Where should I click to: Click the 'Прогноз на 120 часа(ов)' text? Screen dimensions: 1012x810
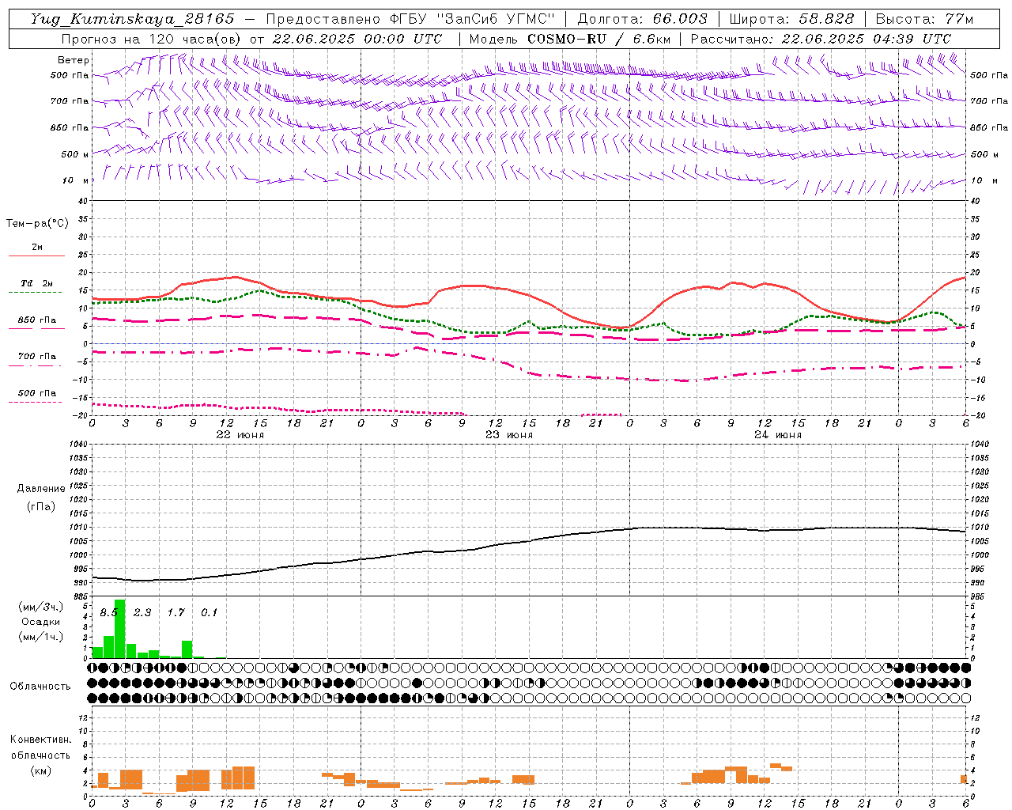(153, 39)
